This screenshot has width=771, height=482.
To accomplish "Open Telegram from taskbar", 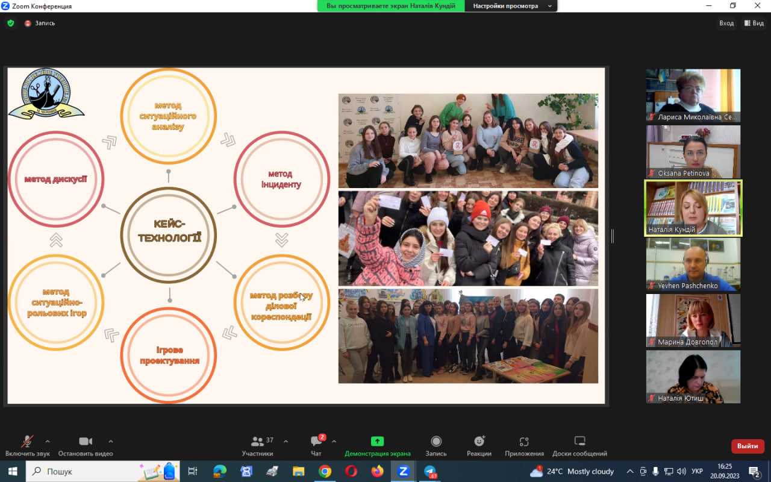I will 430,471.
